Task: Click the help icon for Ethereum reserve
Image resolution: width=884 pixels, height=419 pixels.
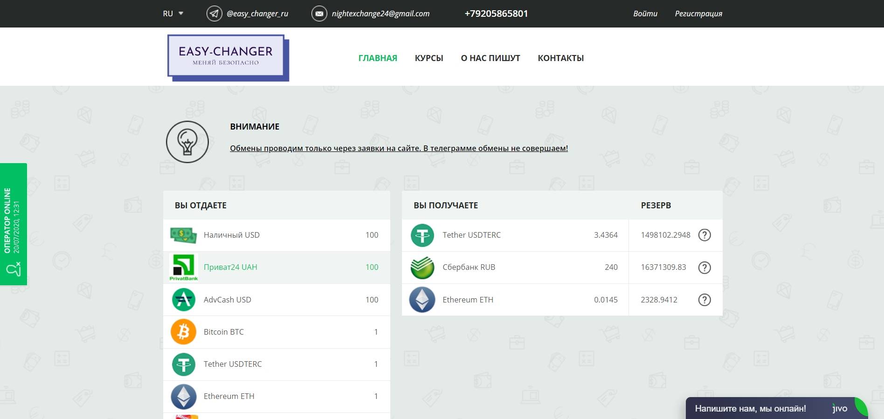Action: 704,300
